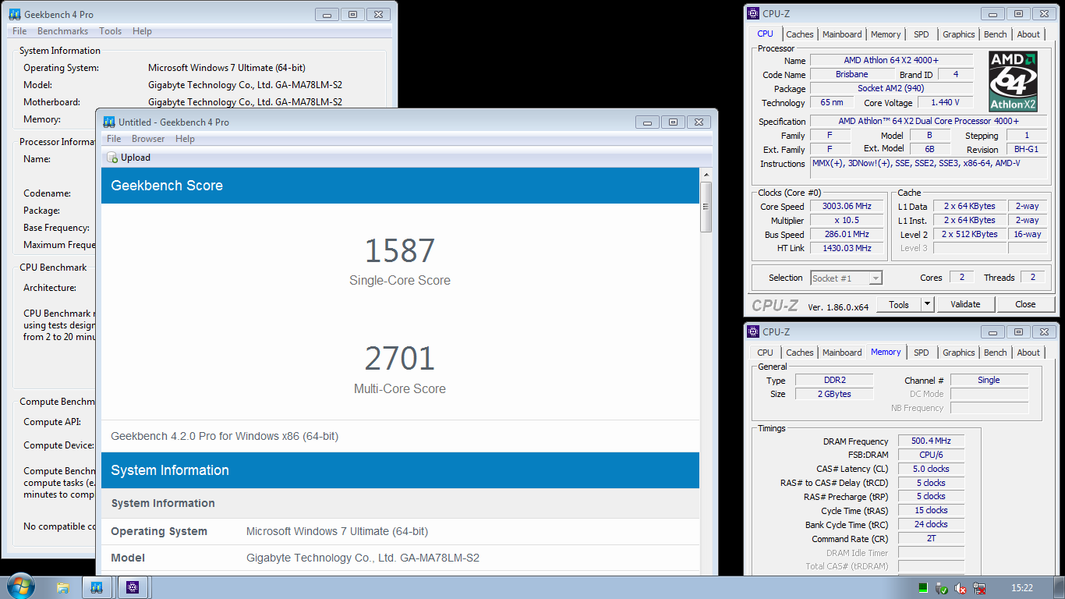Screen dimensions: 1065x599
Task: Switch to SPD tab in lower CPU-Z
Action: pos(922,353)
